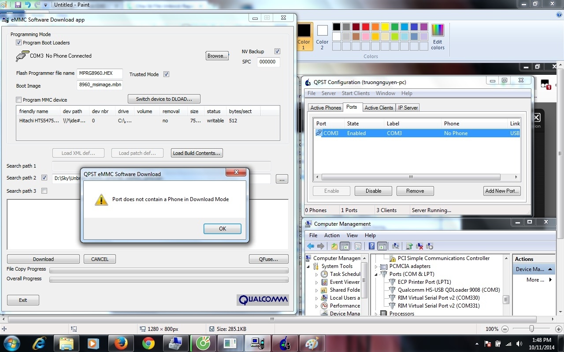Toggle Show/Hide Action Pane icon
The image size is (564, 352).
click(x=382, y=246)
